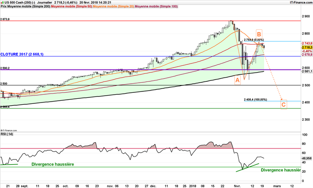Click the 2 400 price axis tick
Viewport: 313px width, 188px height.
tap(306, 102)
